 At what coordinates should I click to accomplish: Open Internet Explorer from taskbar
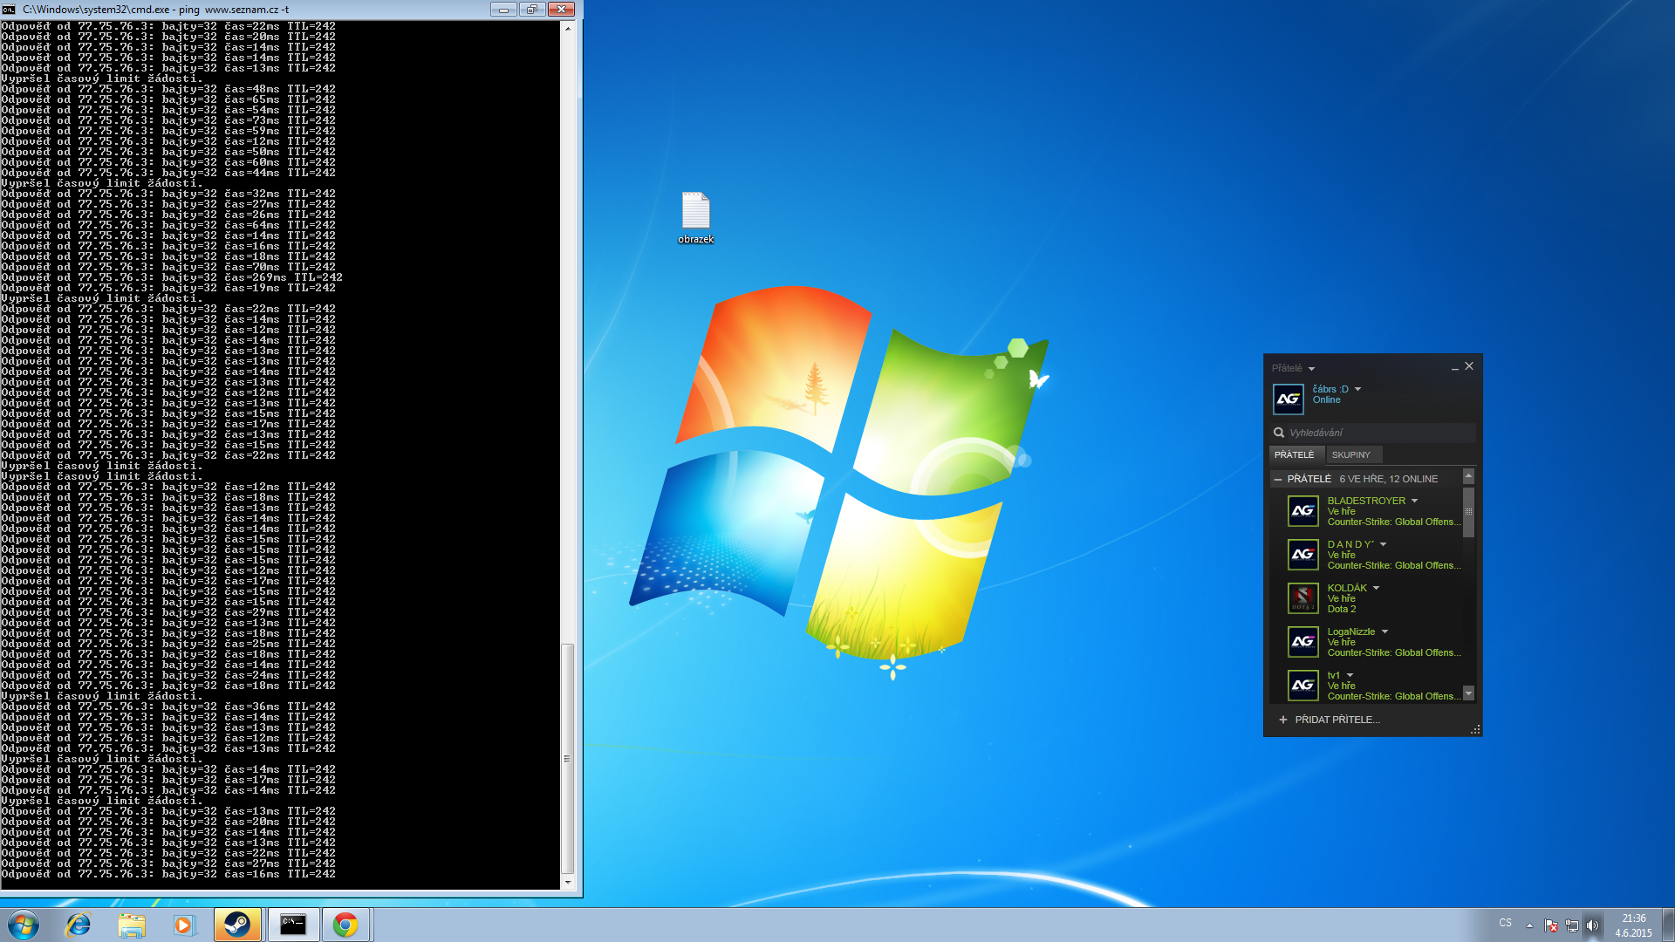[79, 925]
